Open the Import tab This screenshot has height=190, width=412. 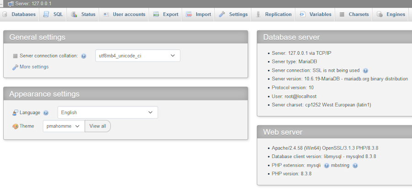[x=198, y=15]
